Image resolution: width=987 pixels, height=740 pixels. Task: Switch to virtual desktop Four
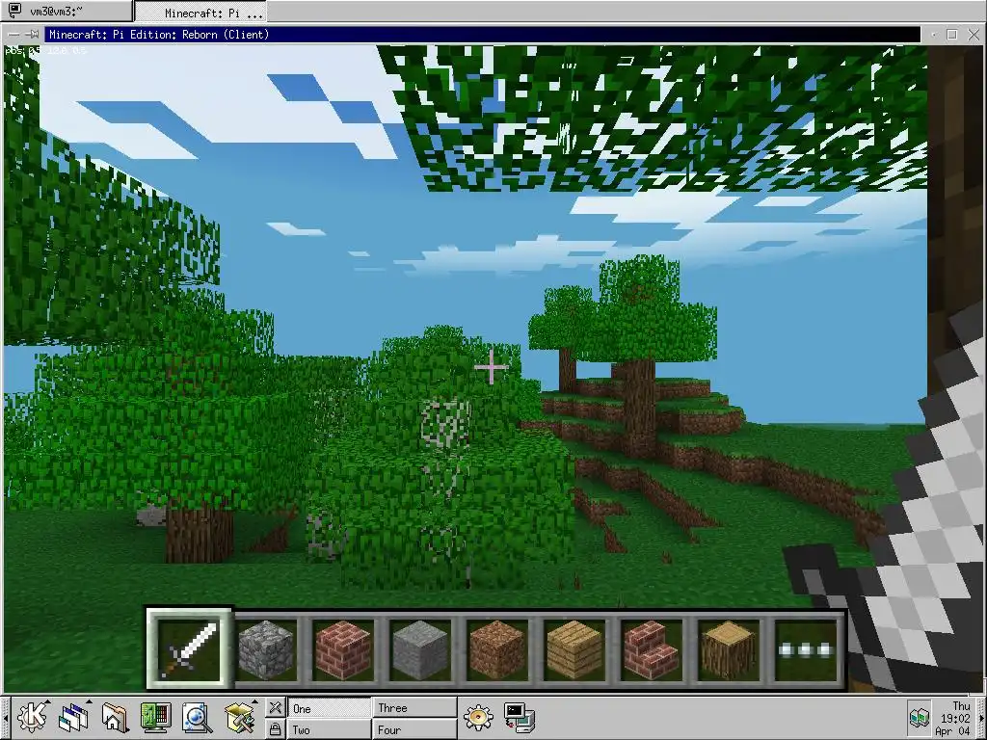tap(414, 730)
